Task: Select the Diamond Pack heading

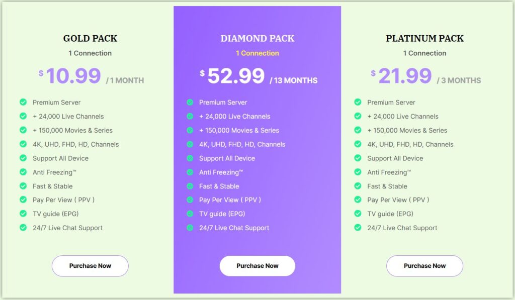Action: tap(257, 38)
